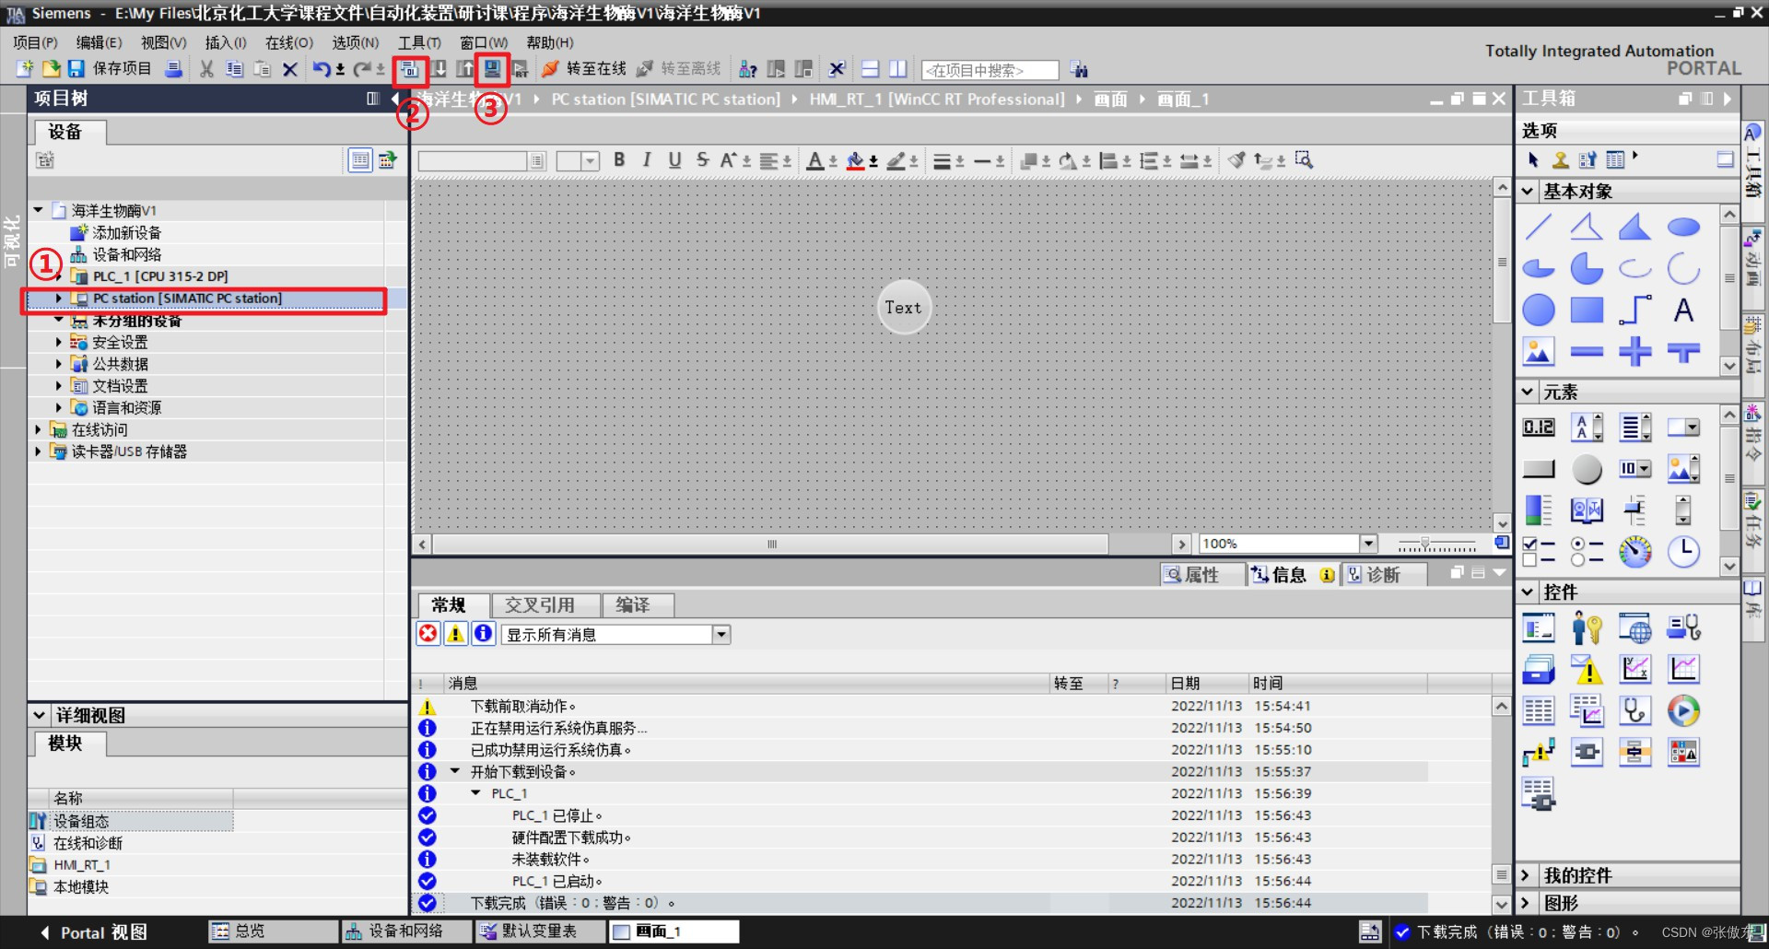Toggle the stamp mode in toolbox 选项
The height and width of the screenshot is (949, 1769).
[x=1560, y=159]
